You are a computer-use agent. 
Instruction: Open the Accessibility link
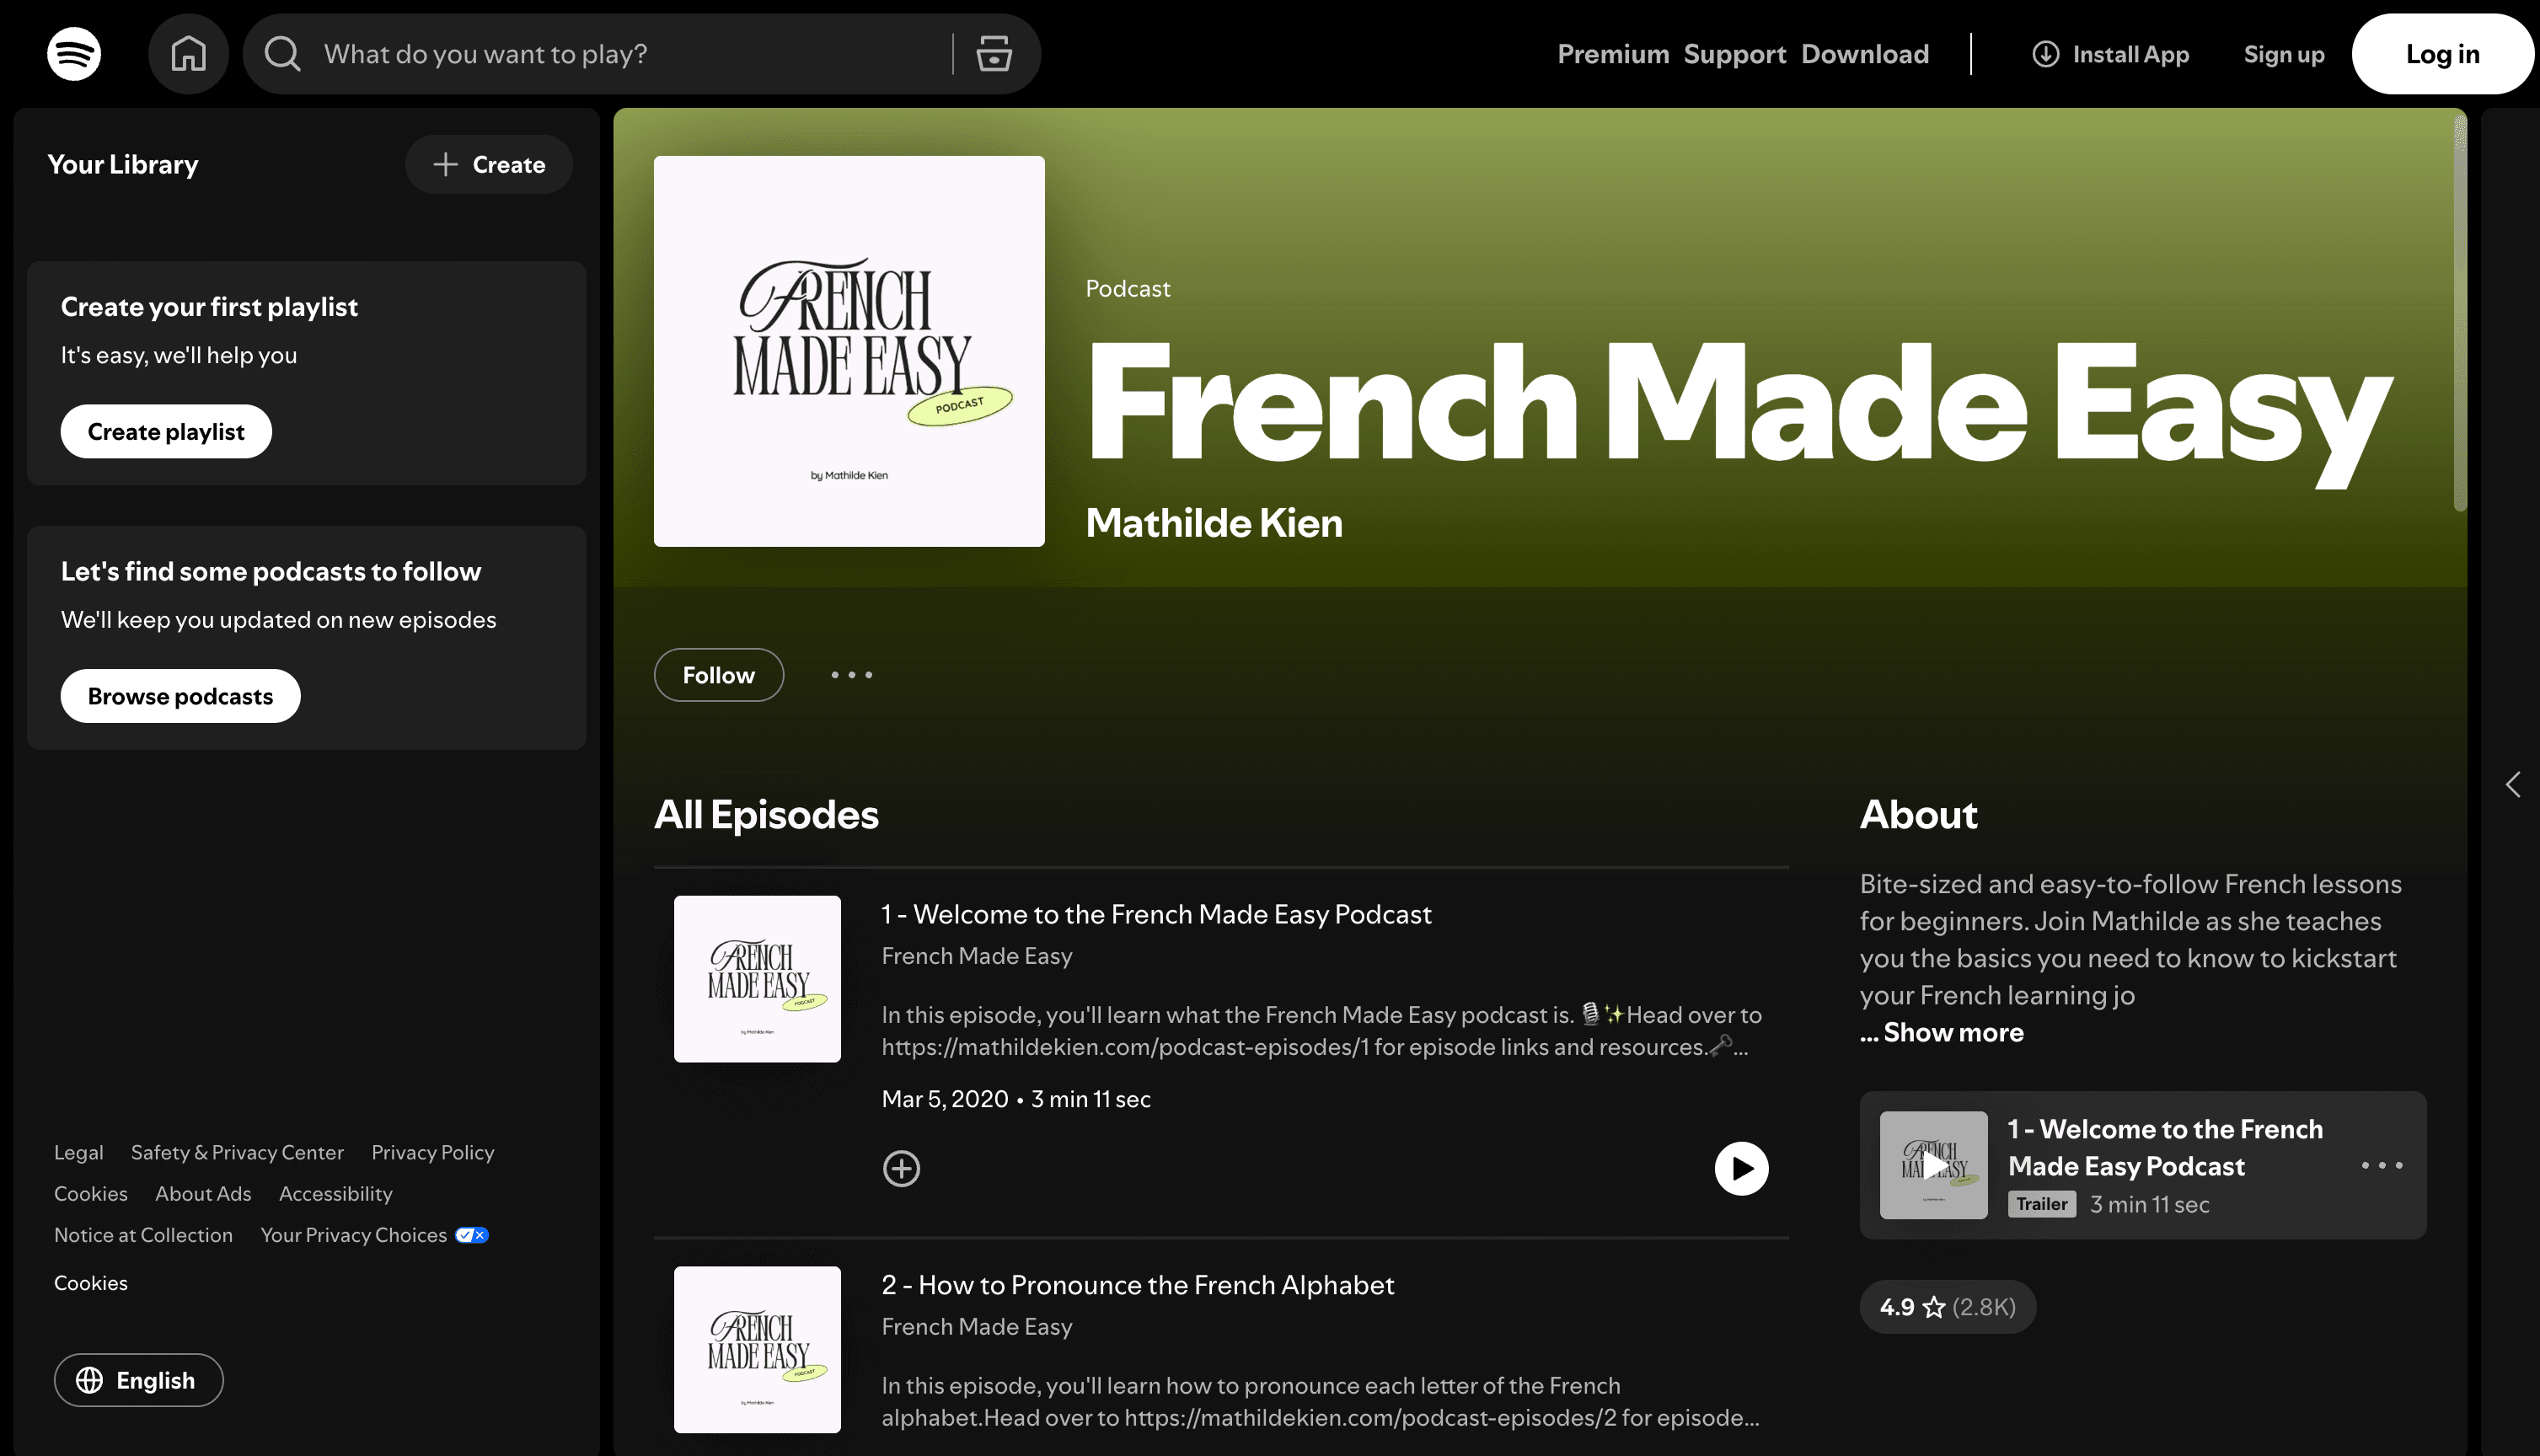(336, 1194)
